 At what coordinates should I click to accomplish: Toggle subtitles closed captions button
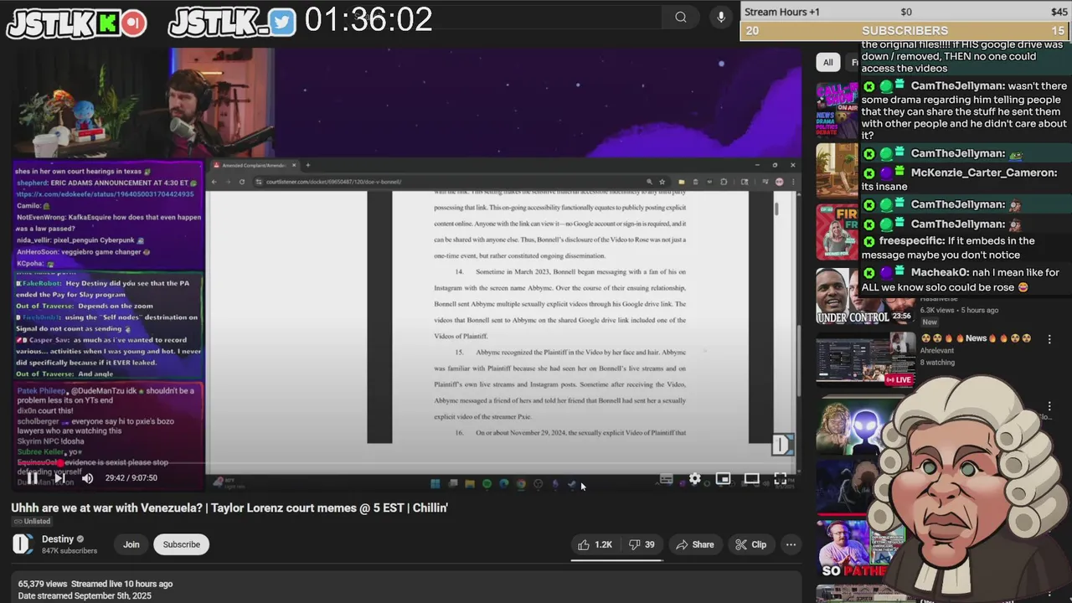tap(667, 479)
